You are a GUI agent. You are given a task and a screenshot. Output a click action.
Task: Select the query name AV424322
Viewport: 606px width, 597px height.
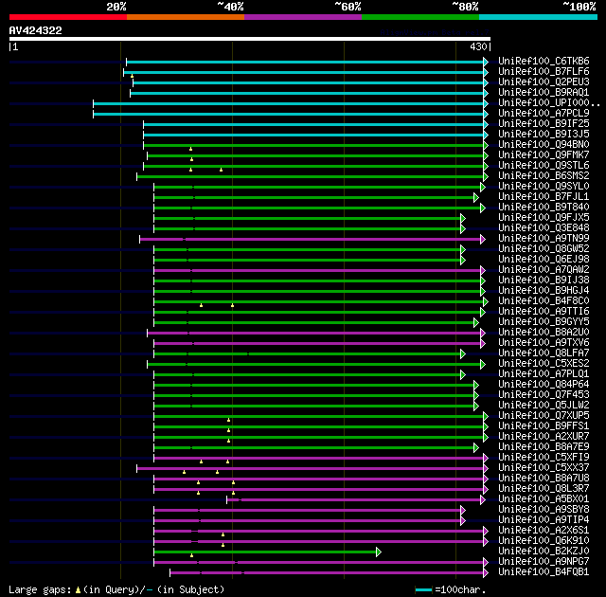click(x=36, y=30)
